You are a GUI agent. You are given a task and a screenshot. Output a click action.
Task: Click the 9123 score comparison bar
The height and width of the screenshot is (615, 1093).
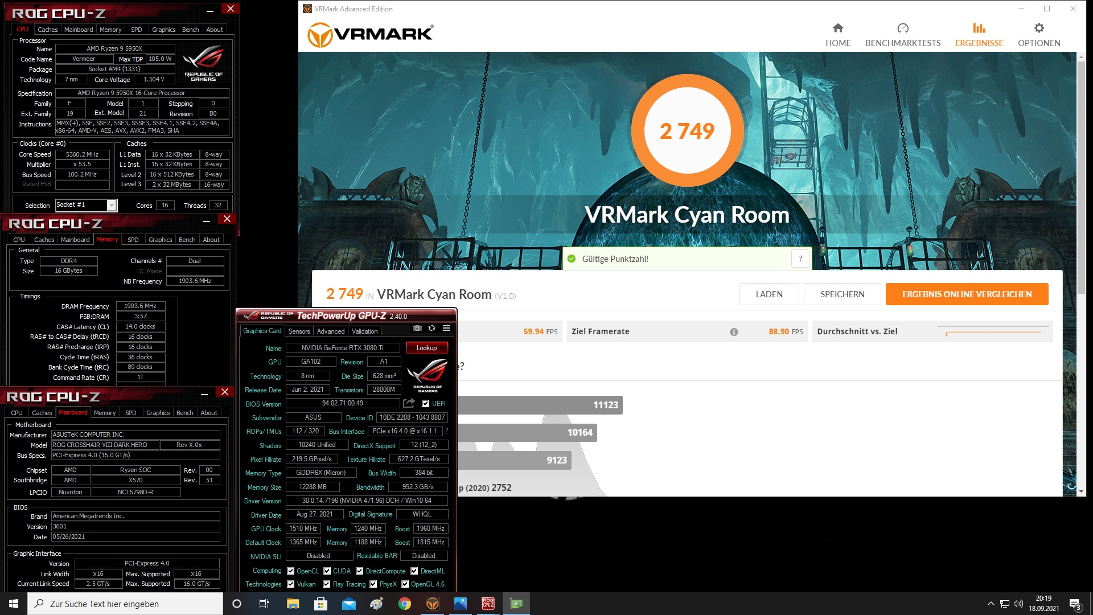point(514,460)
